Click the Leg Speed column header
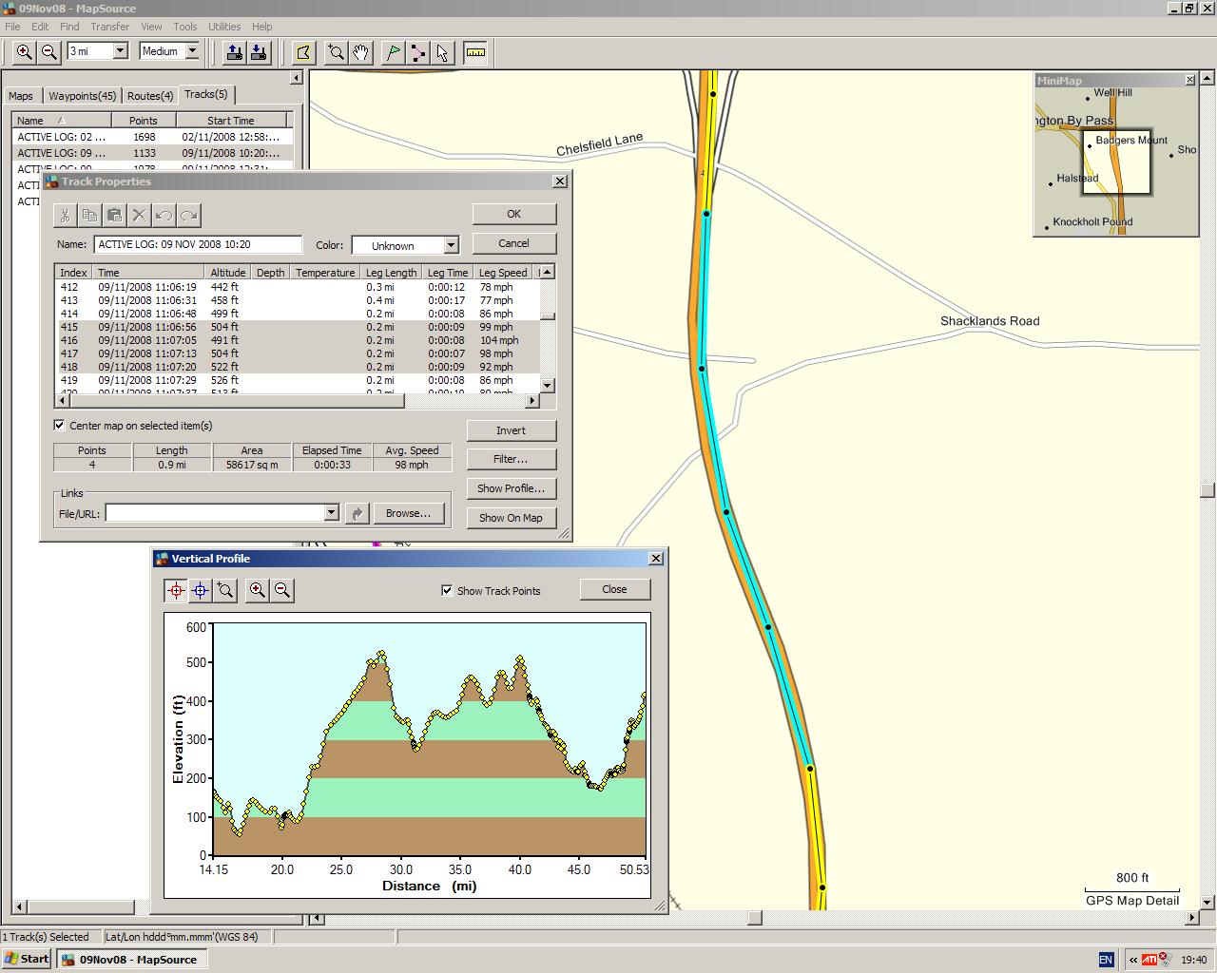The image size is (1217, 973). click(504, 273)
